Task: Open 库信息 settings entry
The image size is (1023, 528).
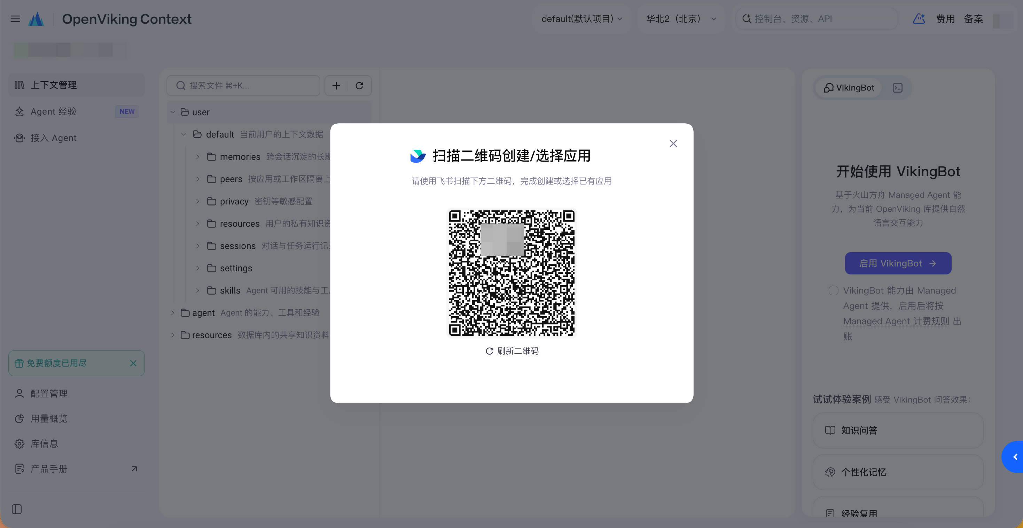Action: 77,443
